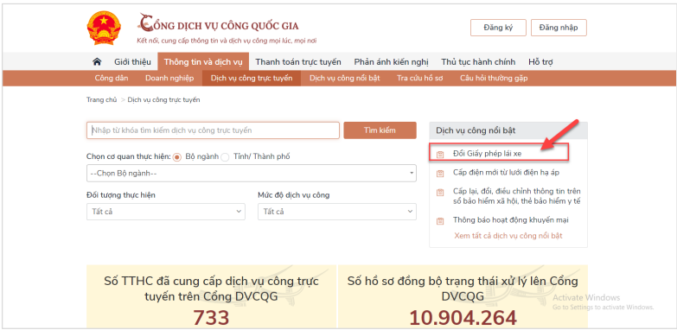Expand the Đối tượng thực hiện dropdown
The width and height of the screenshot is (677, 330).
pyautogui.click(x=166, y=212)
